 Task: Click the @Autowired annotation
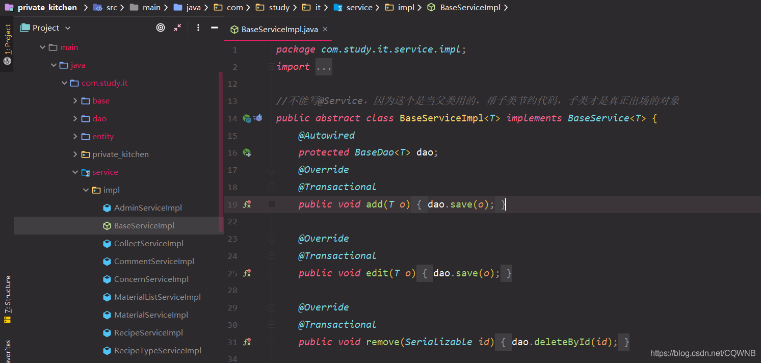326,136
